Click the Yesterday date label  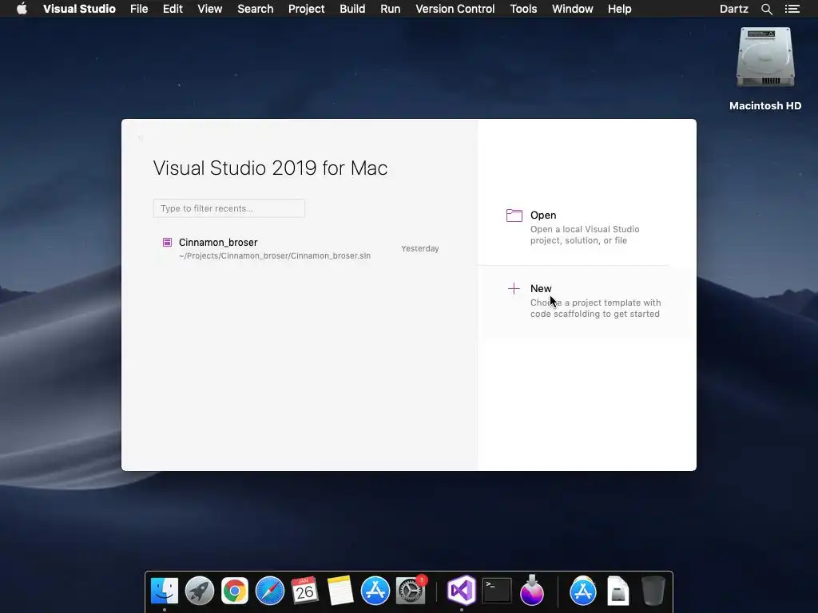(x=420, y=249)
